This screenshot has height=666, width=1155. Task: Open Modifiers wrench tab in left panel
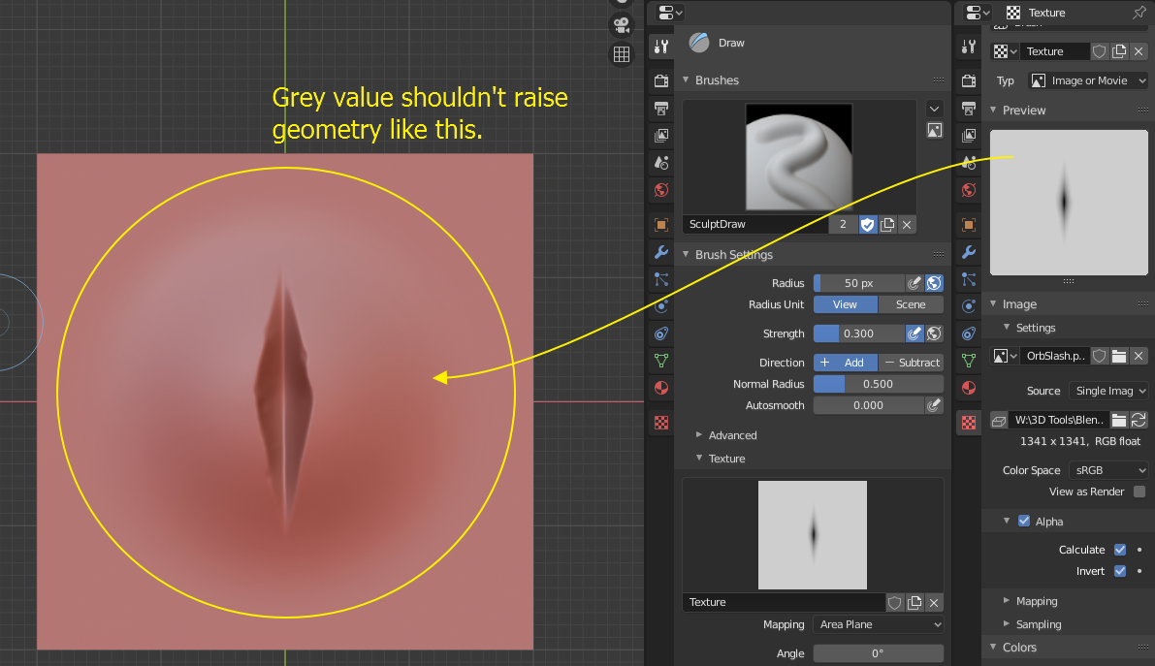pos(661,252)
